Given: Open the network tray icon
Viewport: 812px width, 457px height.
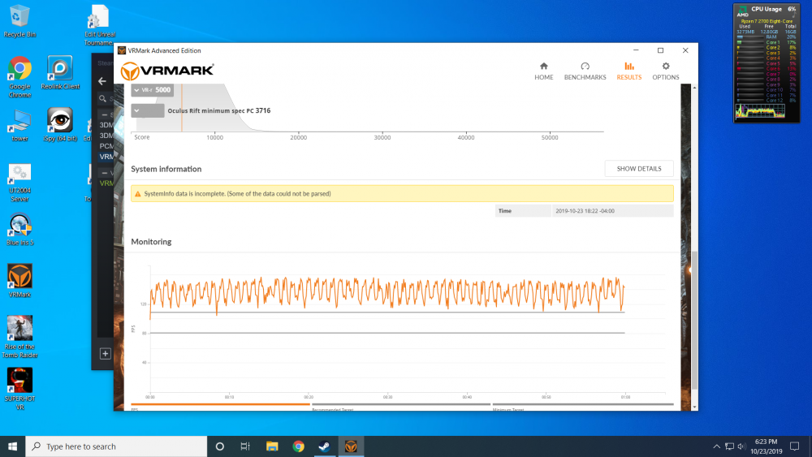Looking at the screenshot, I should tap(729, 446).
